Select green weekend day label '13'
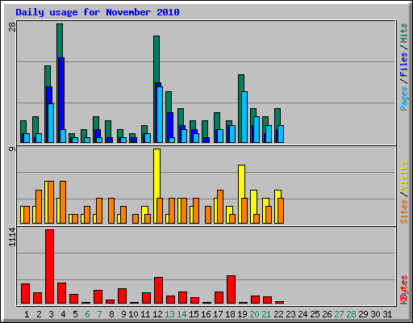Screen dimensions: 413x323 coord(169,314)
